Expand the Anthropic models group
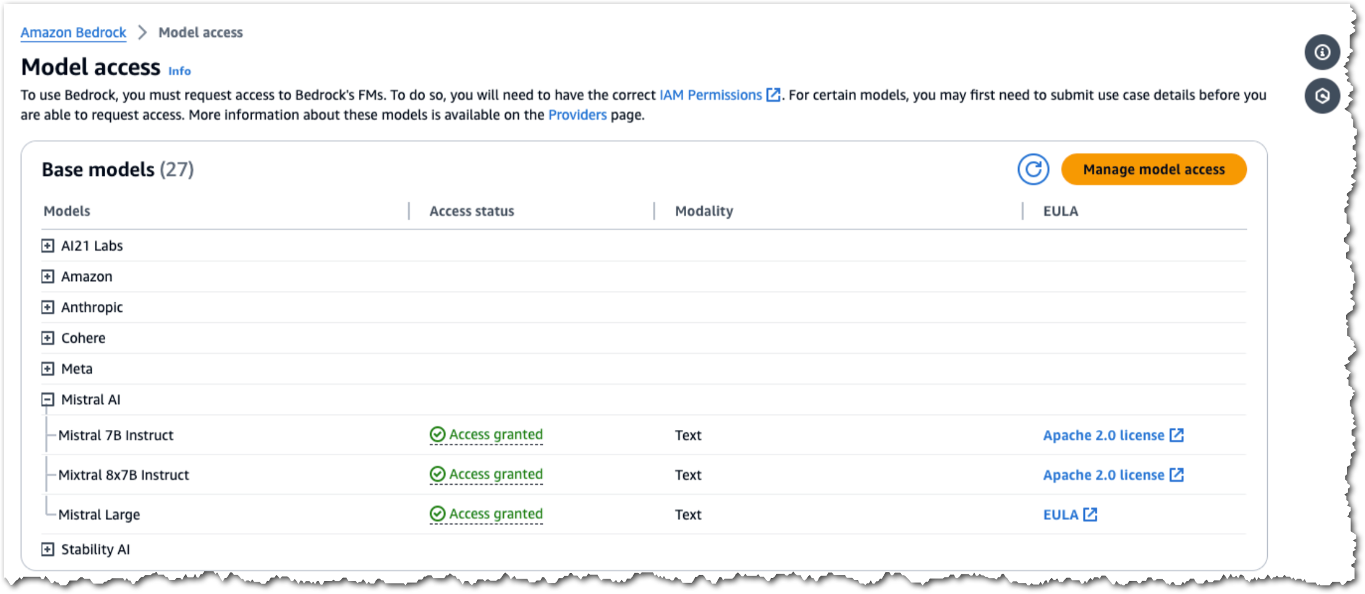 tap(47, 307)
